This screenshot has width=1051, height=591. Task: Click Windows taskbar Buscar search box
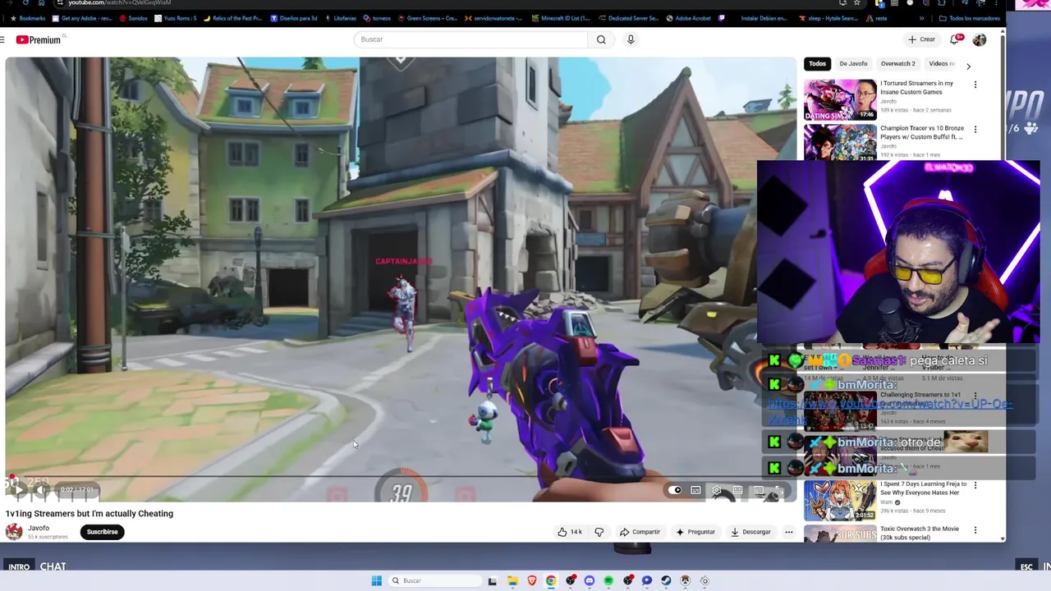coord(434,580)
